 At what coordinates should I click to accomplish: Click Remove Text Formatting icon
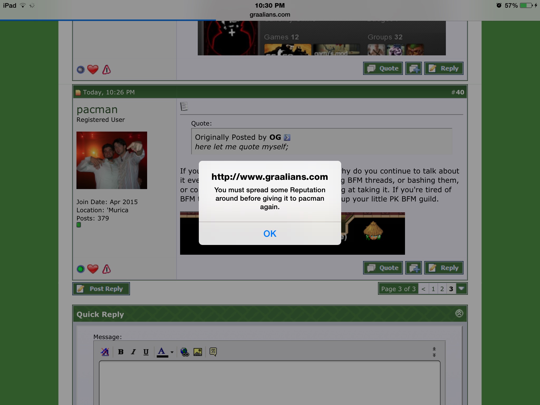105,352
